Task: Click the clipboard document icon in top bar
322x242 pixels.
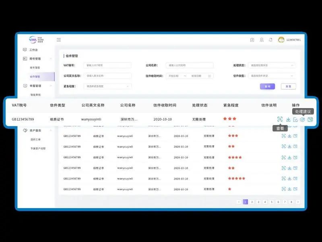Action: pyautogui.click(x=252, y=40)
